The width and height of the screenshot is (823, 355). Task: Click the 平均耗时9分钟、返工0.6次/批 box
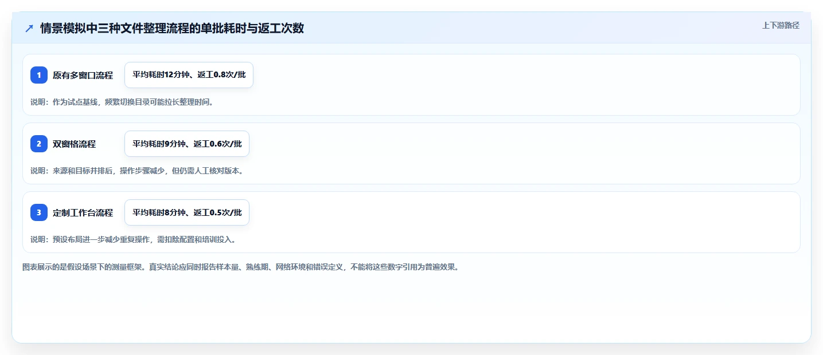point(187,144)
